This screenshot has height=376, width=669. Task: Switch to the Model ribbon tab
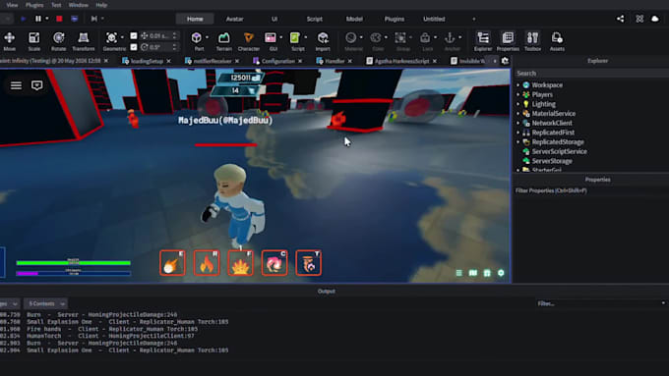coord(354,19)
